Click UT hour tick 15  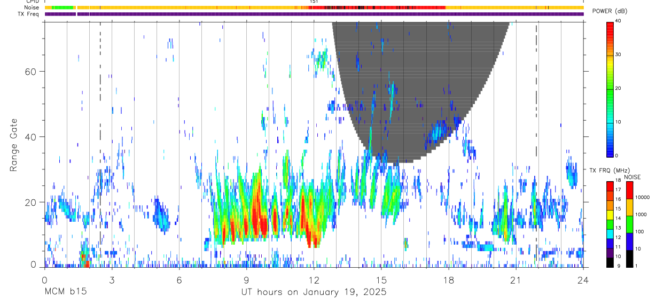point(381,279)
